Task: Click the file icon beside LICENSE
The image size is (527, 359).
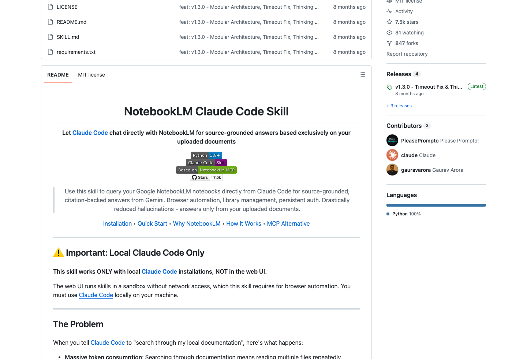Action: coord(51,7)
